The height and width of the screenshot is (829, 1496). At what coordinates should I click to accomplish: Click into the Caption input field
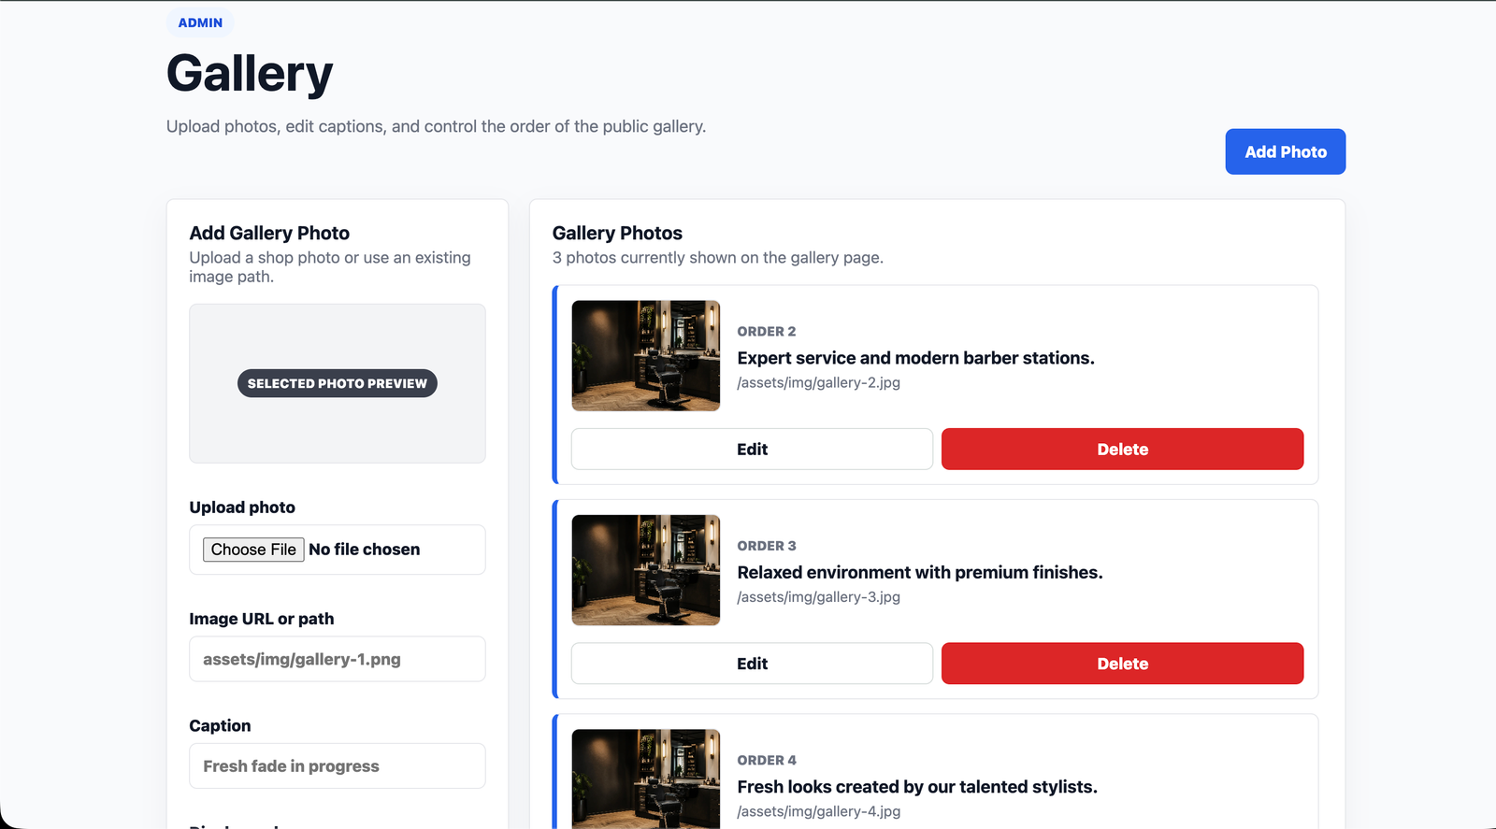tap(338, 765)
